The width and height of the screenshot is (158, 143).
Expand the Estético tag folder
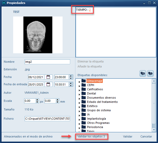[79, 107]
